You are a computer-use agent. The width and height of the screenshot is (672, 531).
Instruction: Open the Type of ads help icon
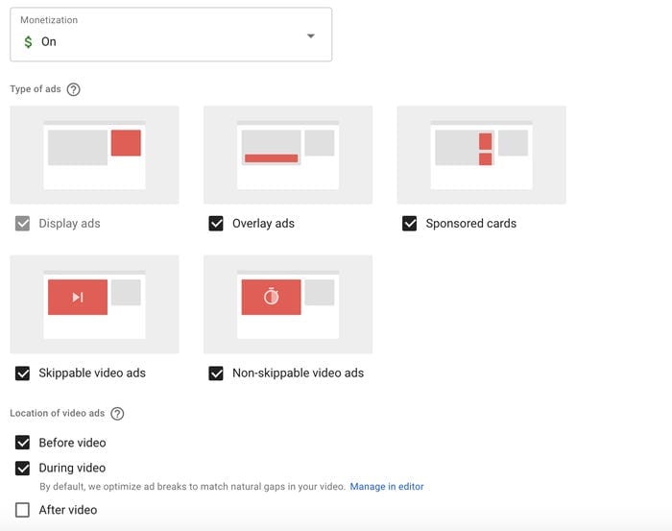pyautogui.click(x=74, y=89)
